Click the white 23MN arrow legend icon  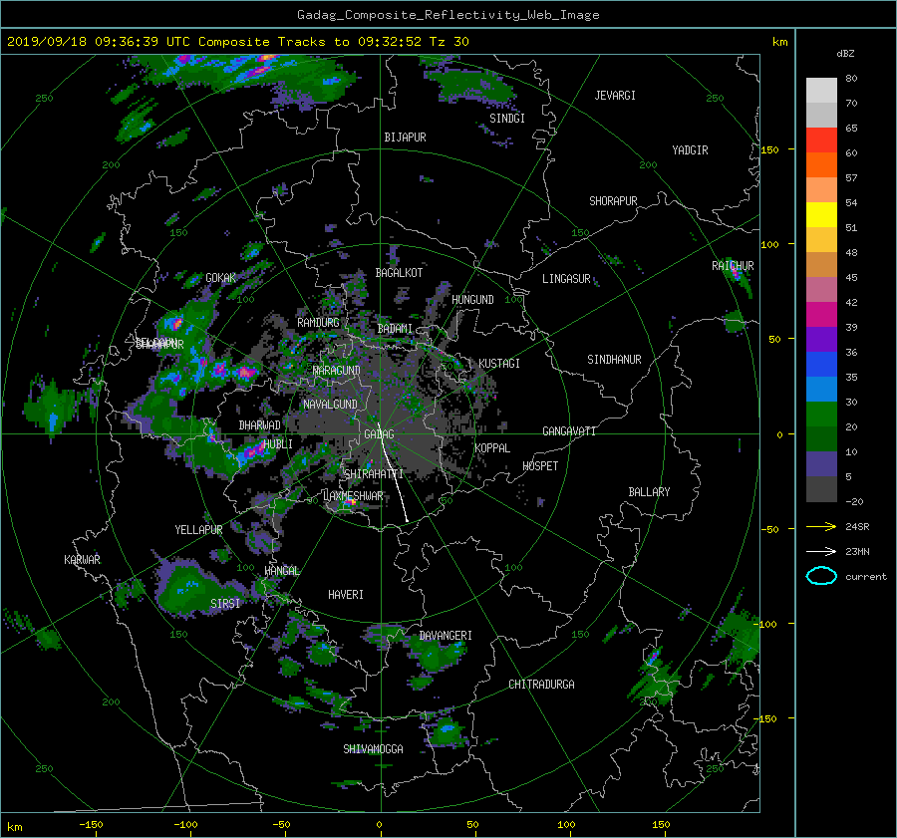[x=821, y=551]
